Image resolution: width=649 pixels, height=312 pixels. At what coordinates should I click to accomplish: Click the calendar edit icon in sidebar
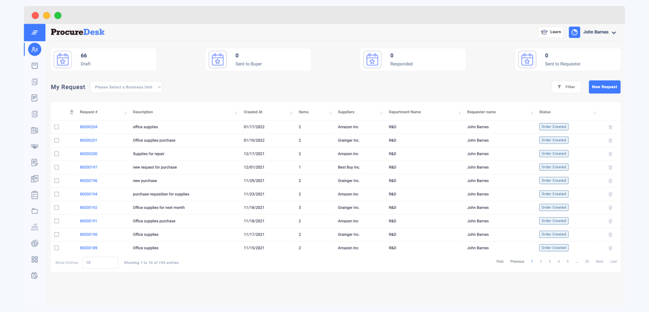click(35, 276)
